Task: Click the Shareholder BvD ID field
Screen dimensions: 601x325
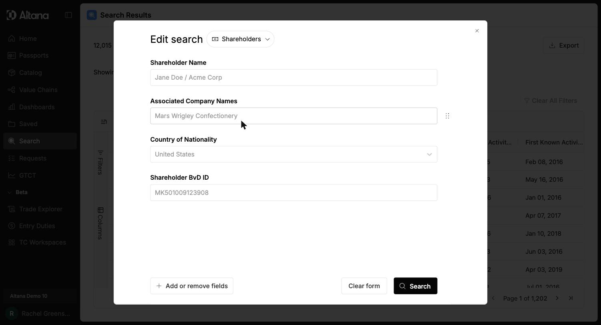Action: (x=293, y=193)
